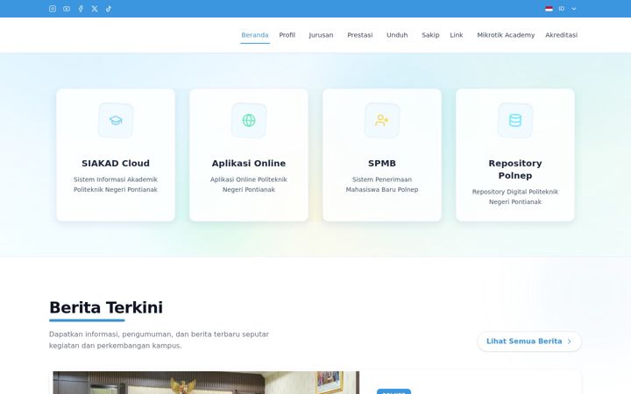This screenshot has width=631, height=394.
Task: Open the Link menu
Action: (457, 35)
